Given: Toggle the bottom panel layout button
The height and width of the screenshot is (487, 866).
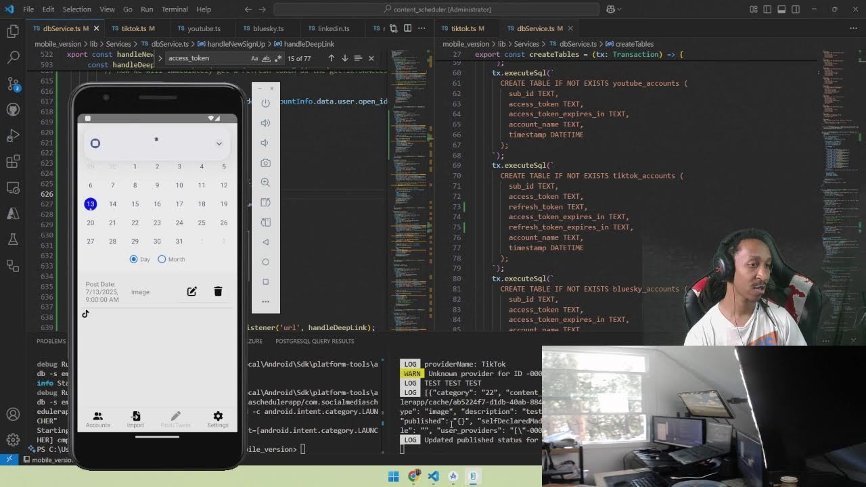Looking at the screenshot, I should click(781, 9).
